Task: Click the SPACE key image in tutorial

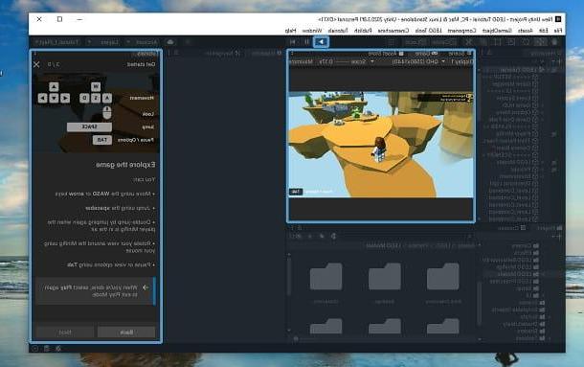Action: (x=89, y=127)
